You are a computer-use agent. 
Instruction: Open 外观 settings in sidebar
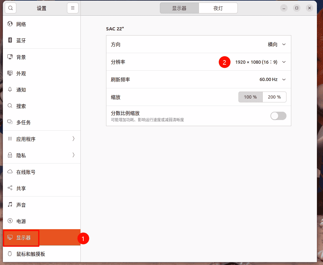coord(42,74)
